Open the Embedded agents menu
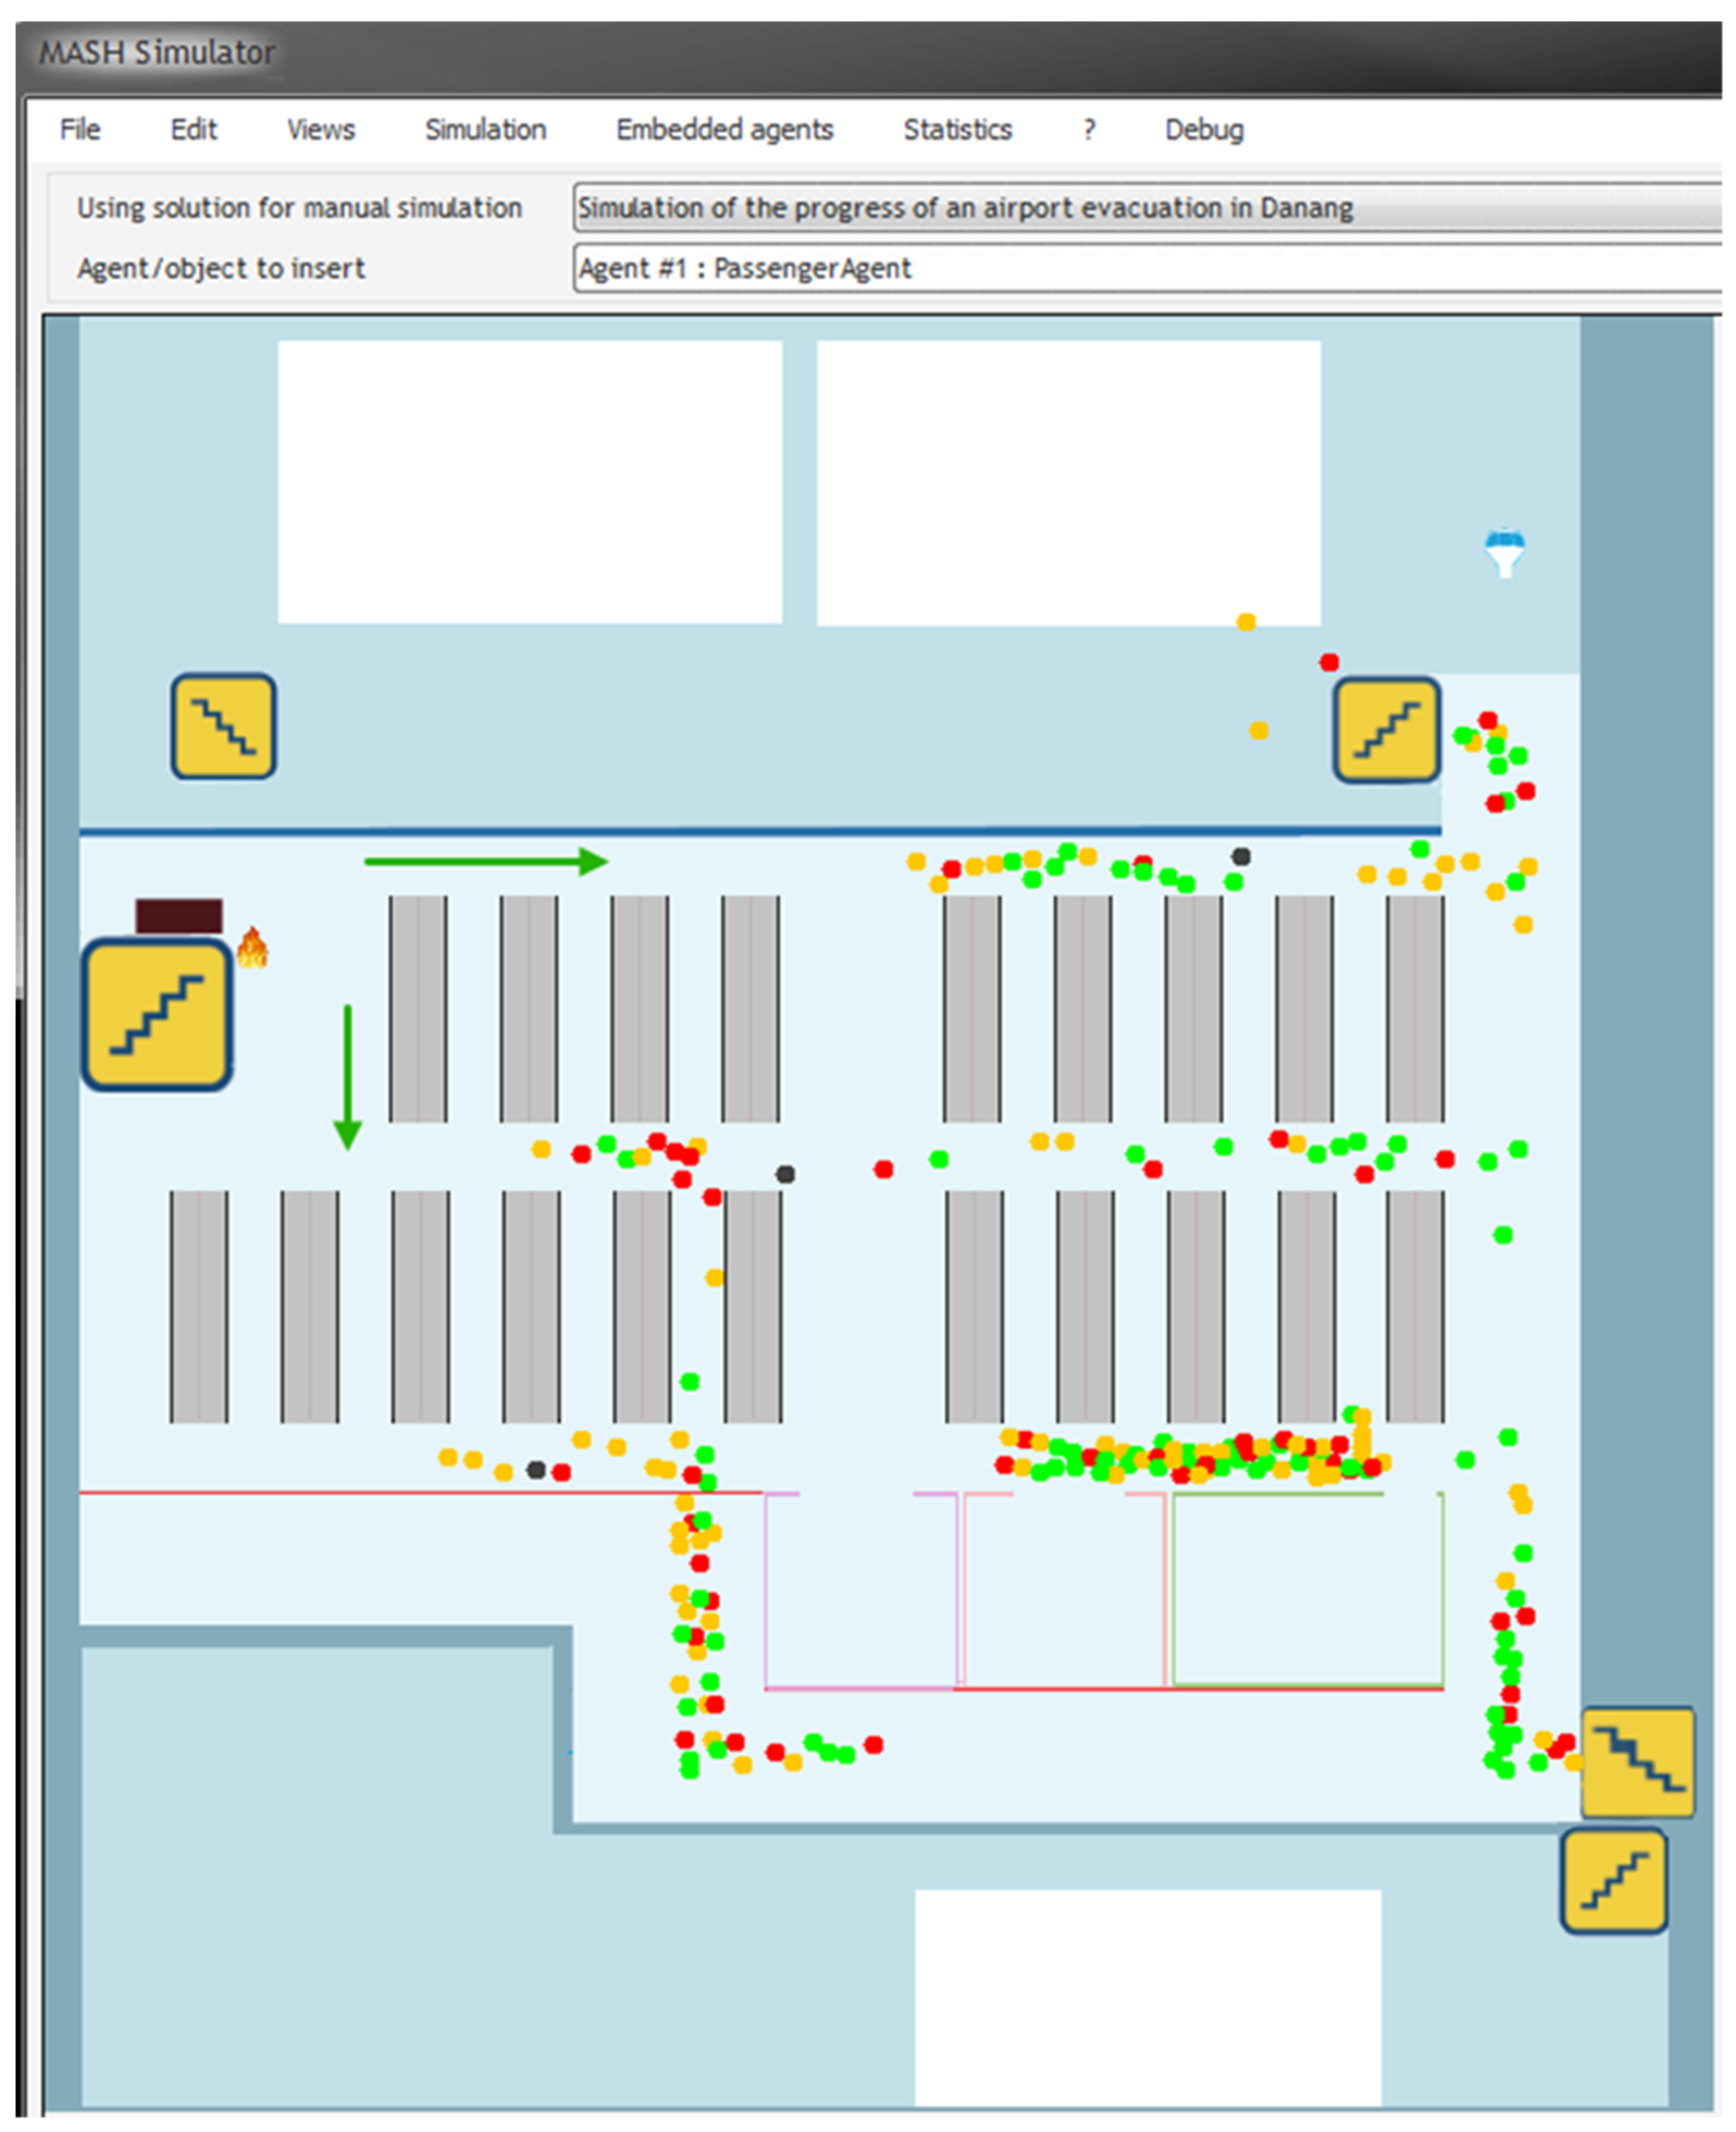Screen dimensions: 1736x2132 click(724, 130)
